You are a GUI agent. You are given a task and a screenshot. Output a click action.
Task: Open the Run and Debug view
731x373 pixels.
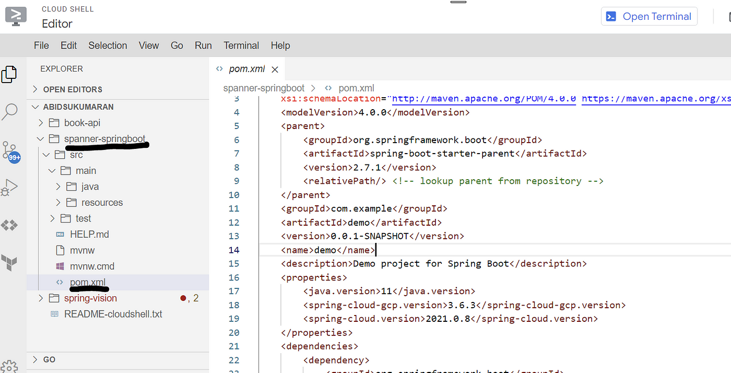coord(9,187)
